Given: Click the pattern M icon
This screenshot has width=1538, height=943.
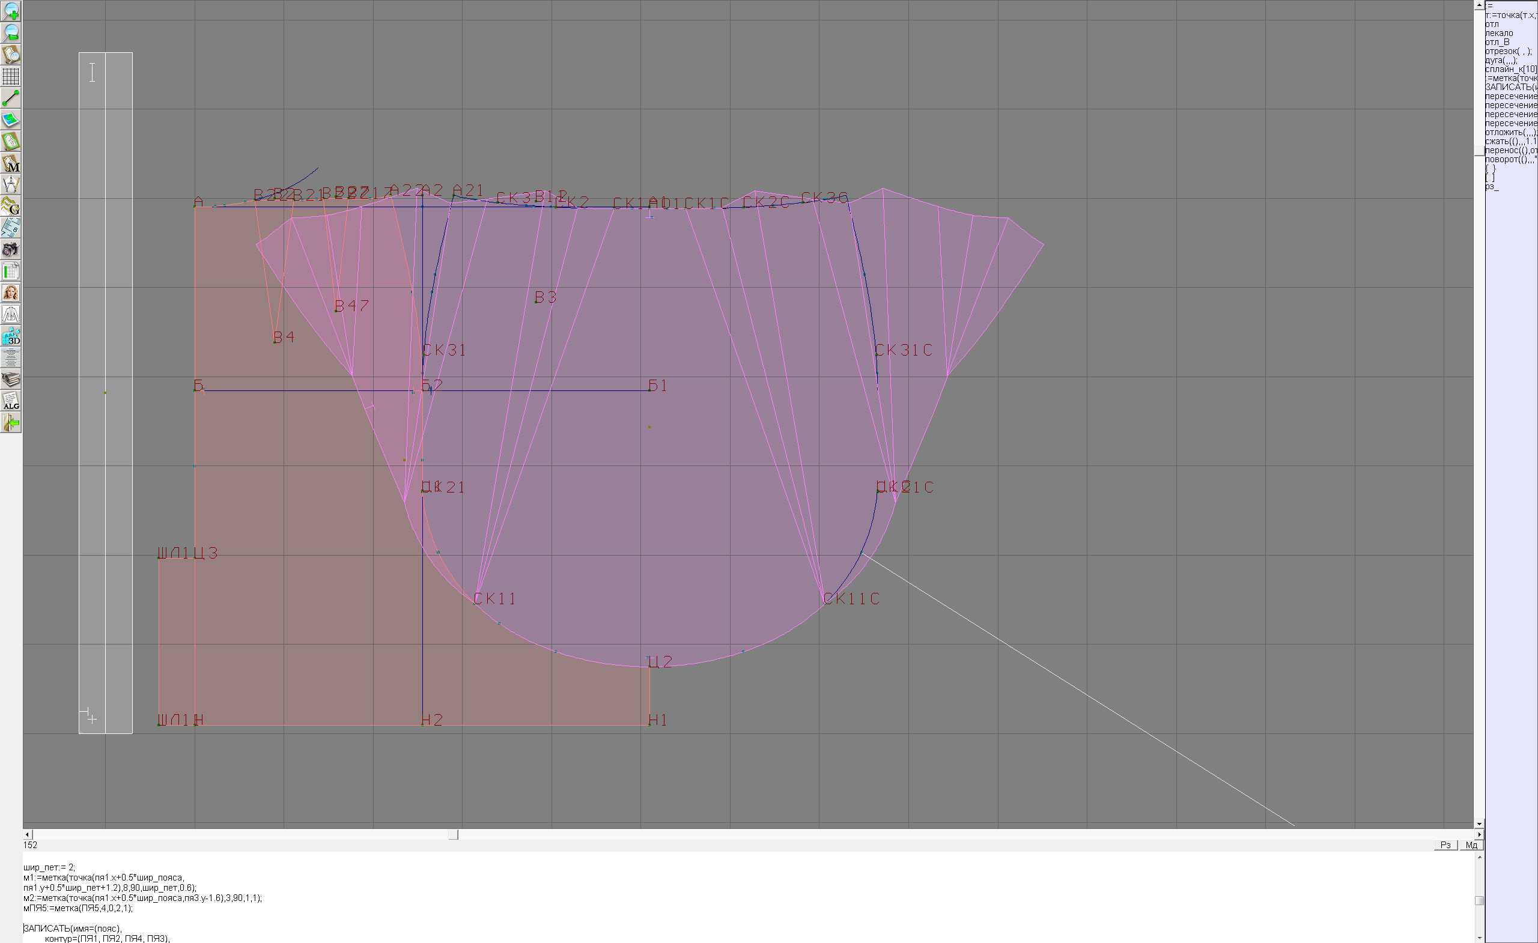Looking at the screenshot, I should (x=11, y=163).
